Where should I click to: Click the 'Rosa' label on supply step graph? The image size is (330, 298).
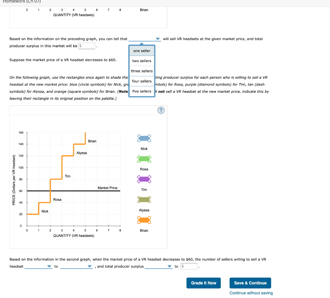tap(57, 200)
